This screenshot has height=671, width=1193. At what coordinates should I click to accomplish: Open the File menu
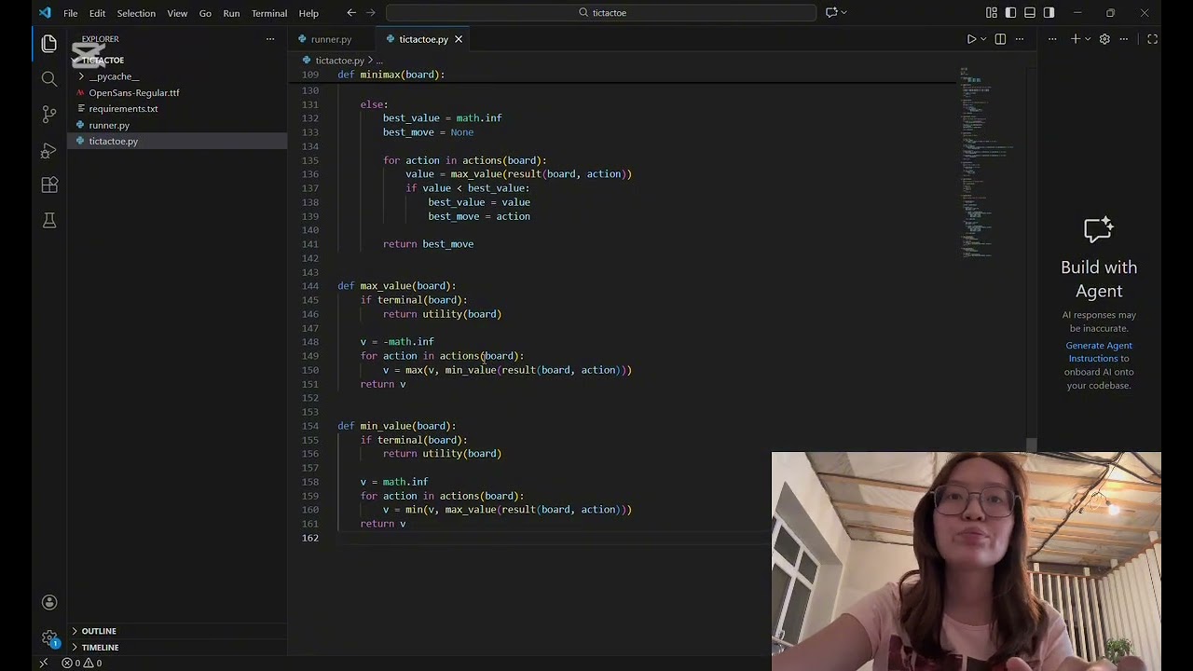click(x=71, y=13)
